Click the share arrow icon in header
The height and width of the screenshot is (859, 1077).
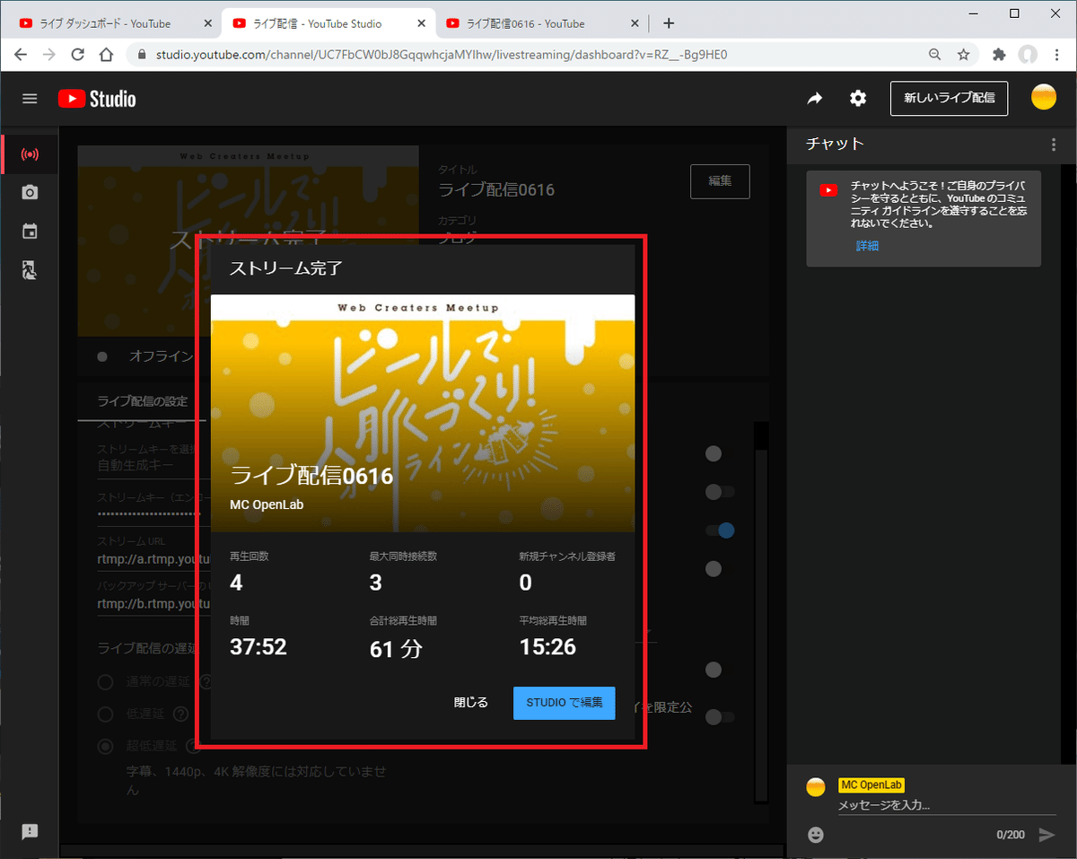click(814, 99)
